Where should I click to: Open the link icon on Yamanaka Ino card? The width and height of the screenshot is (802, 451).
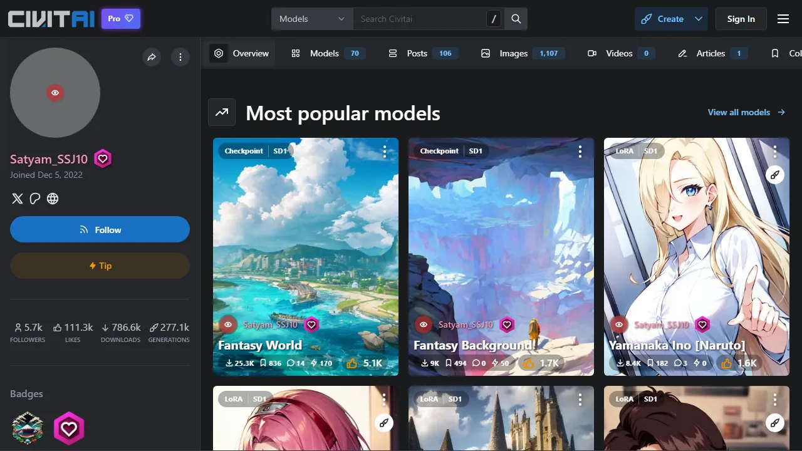point(775,174)
